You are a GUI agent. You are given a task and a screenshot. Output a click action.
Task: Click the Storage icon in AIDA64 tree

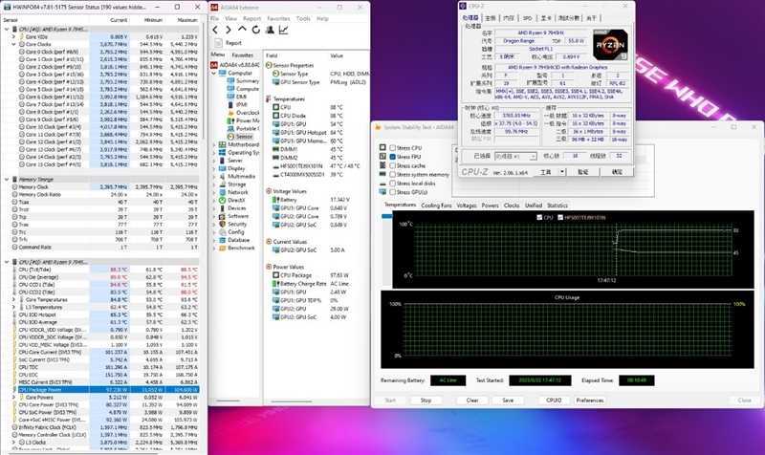222,184
